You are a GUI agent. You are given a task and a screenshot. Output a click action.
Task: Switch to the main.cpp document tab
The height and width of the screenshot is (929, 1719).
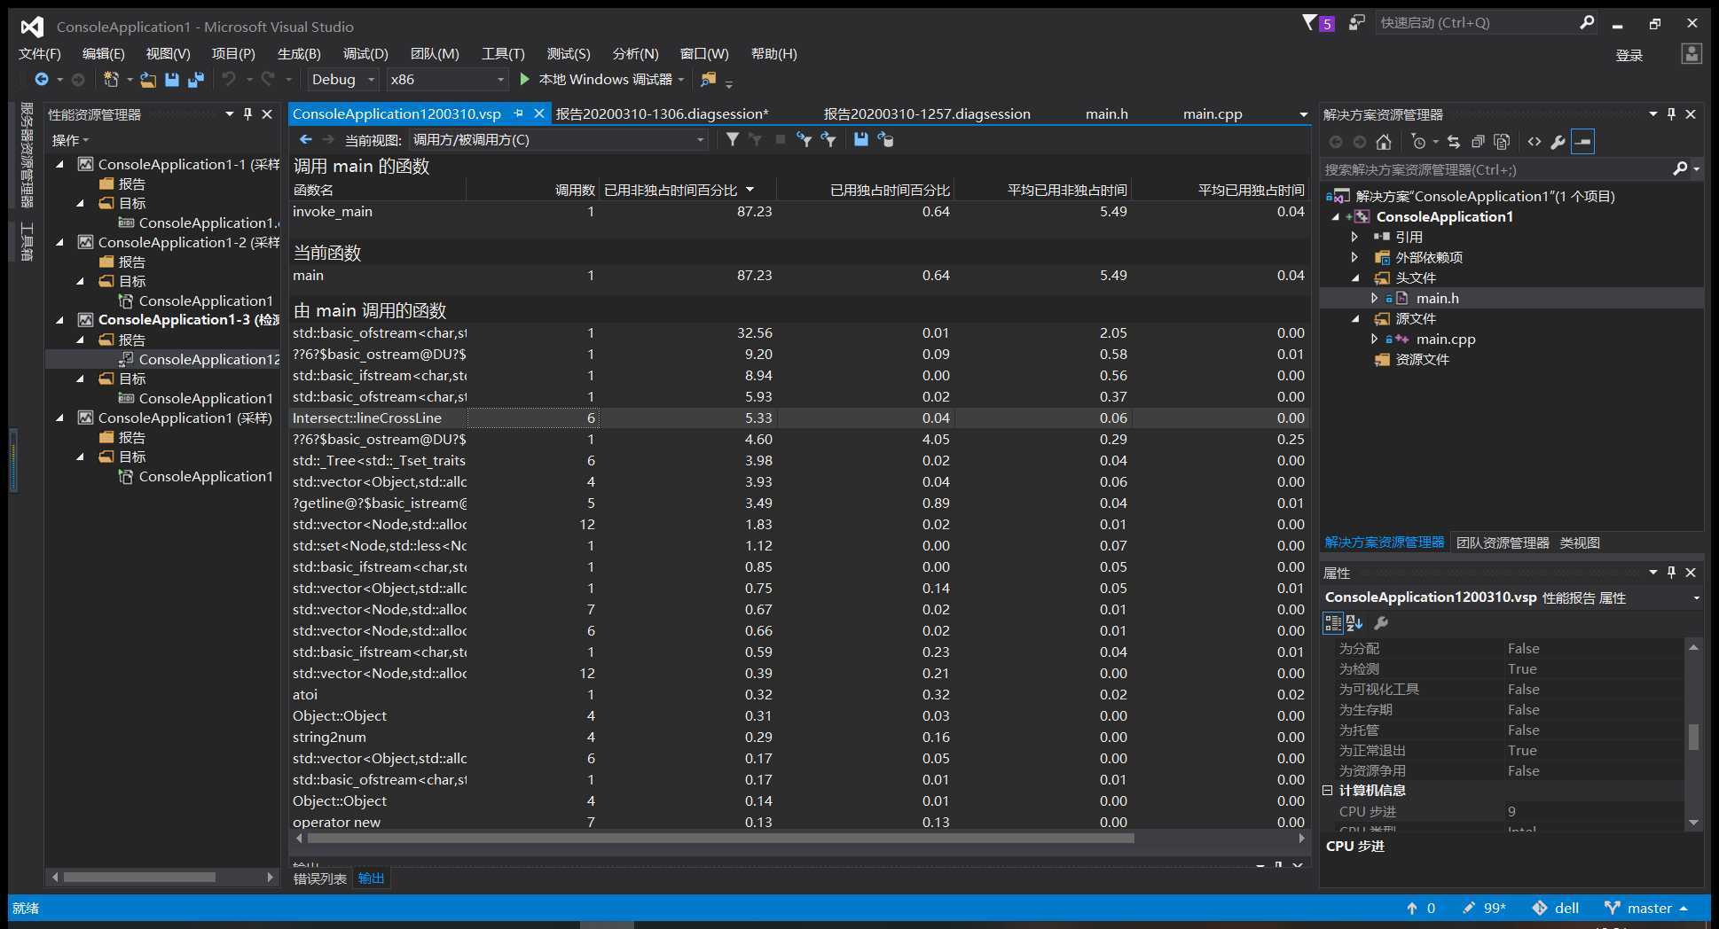tap(1213, 113)
